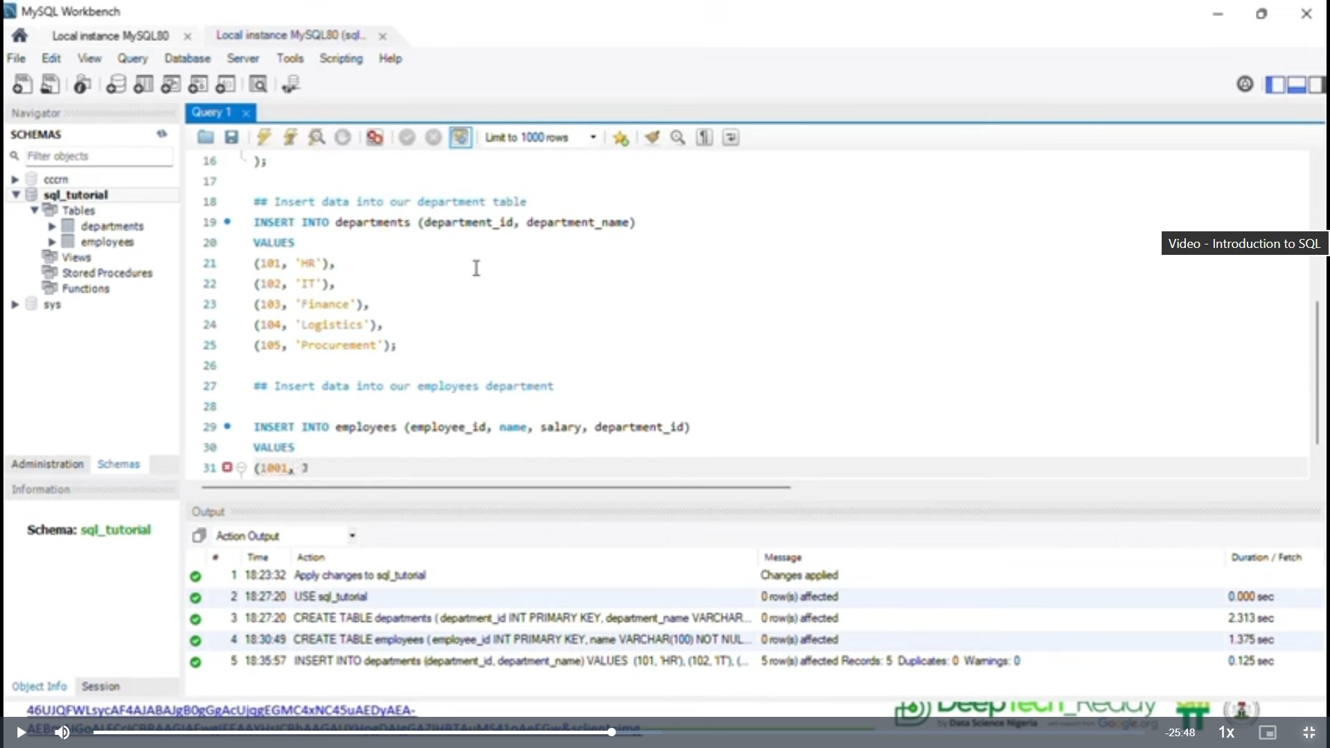Save the SQL script with disk icon
Viewport: 1330px width, 748px height.
(231, 137)
